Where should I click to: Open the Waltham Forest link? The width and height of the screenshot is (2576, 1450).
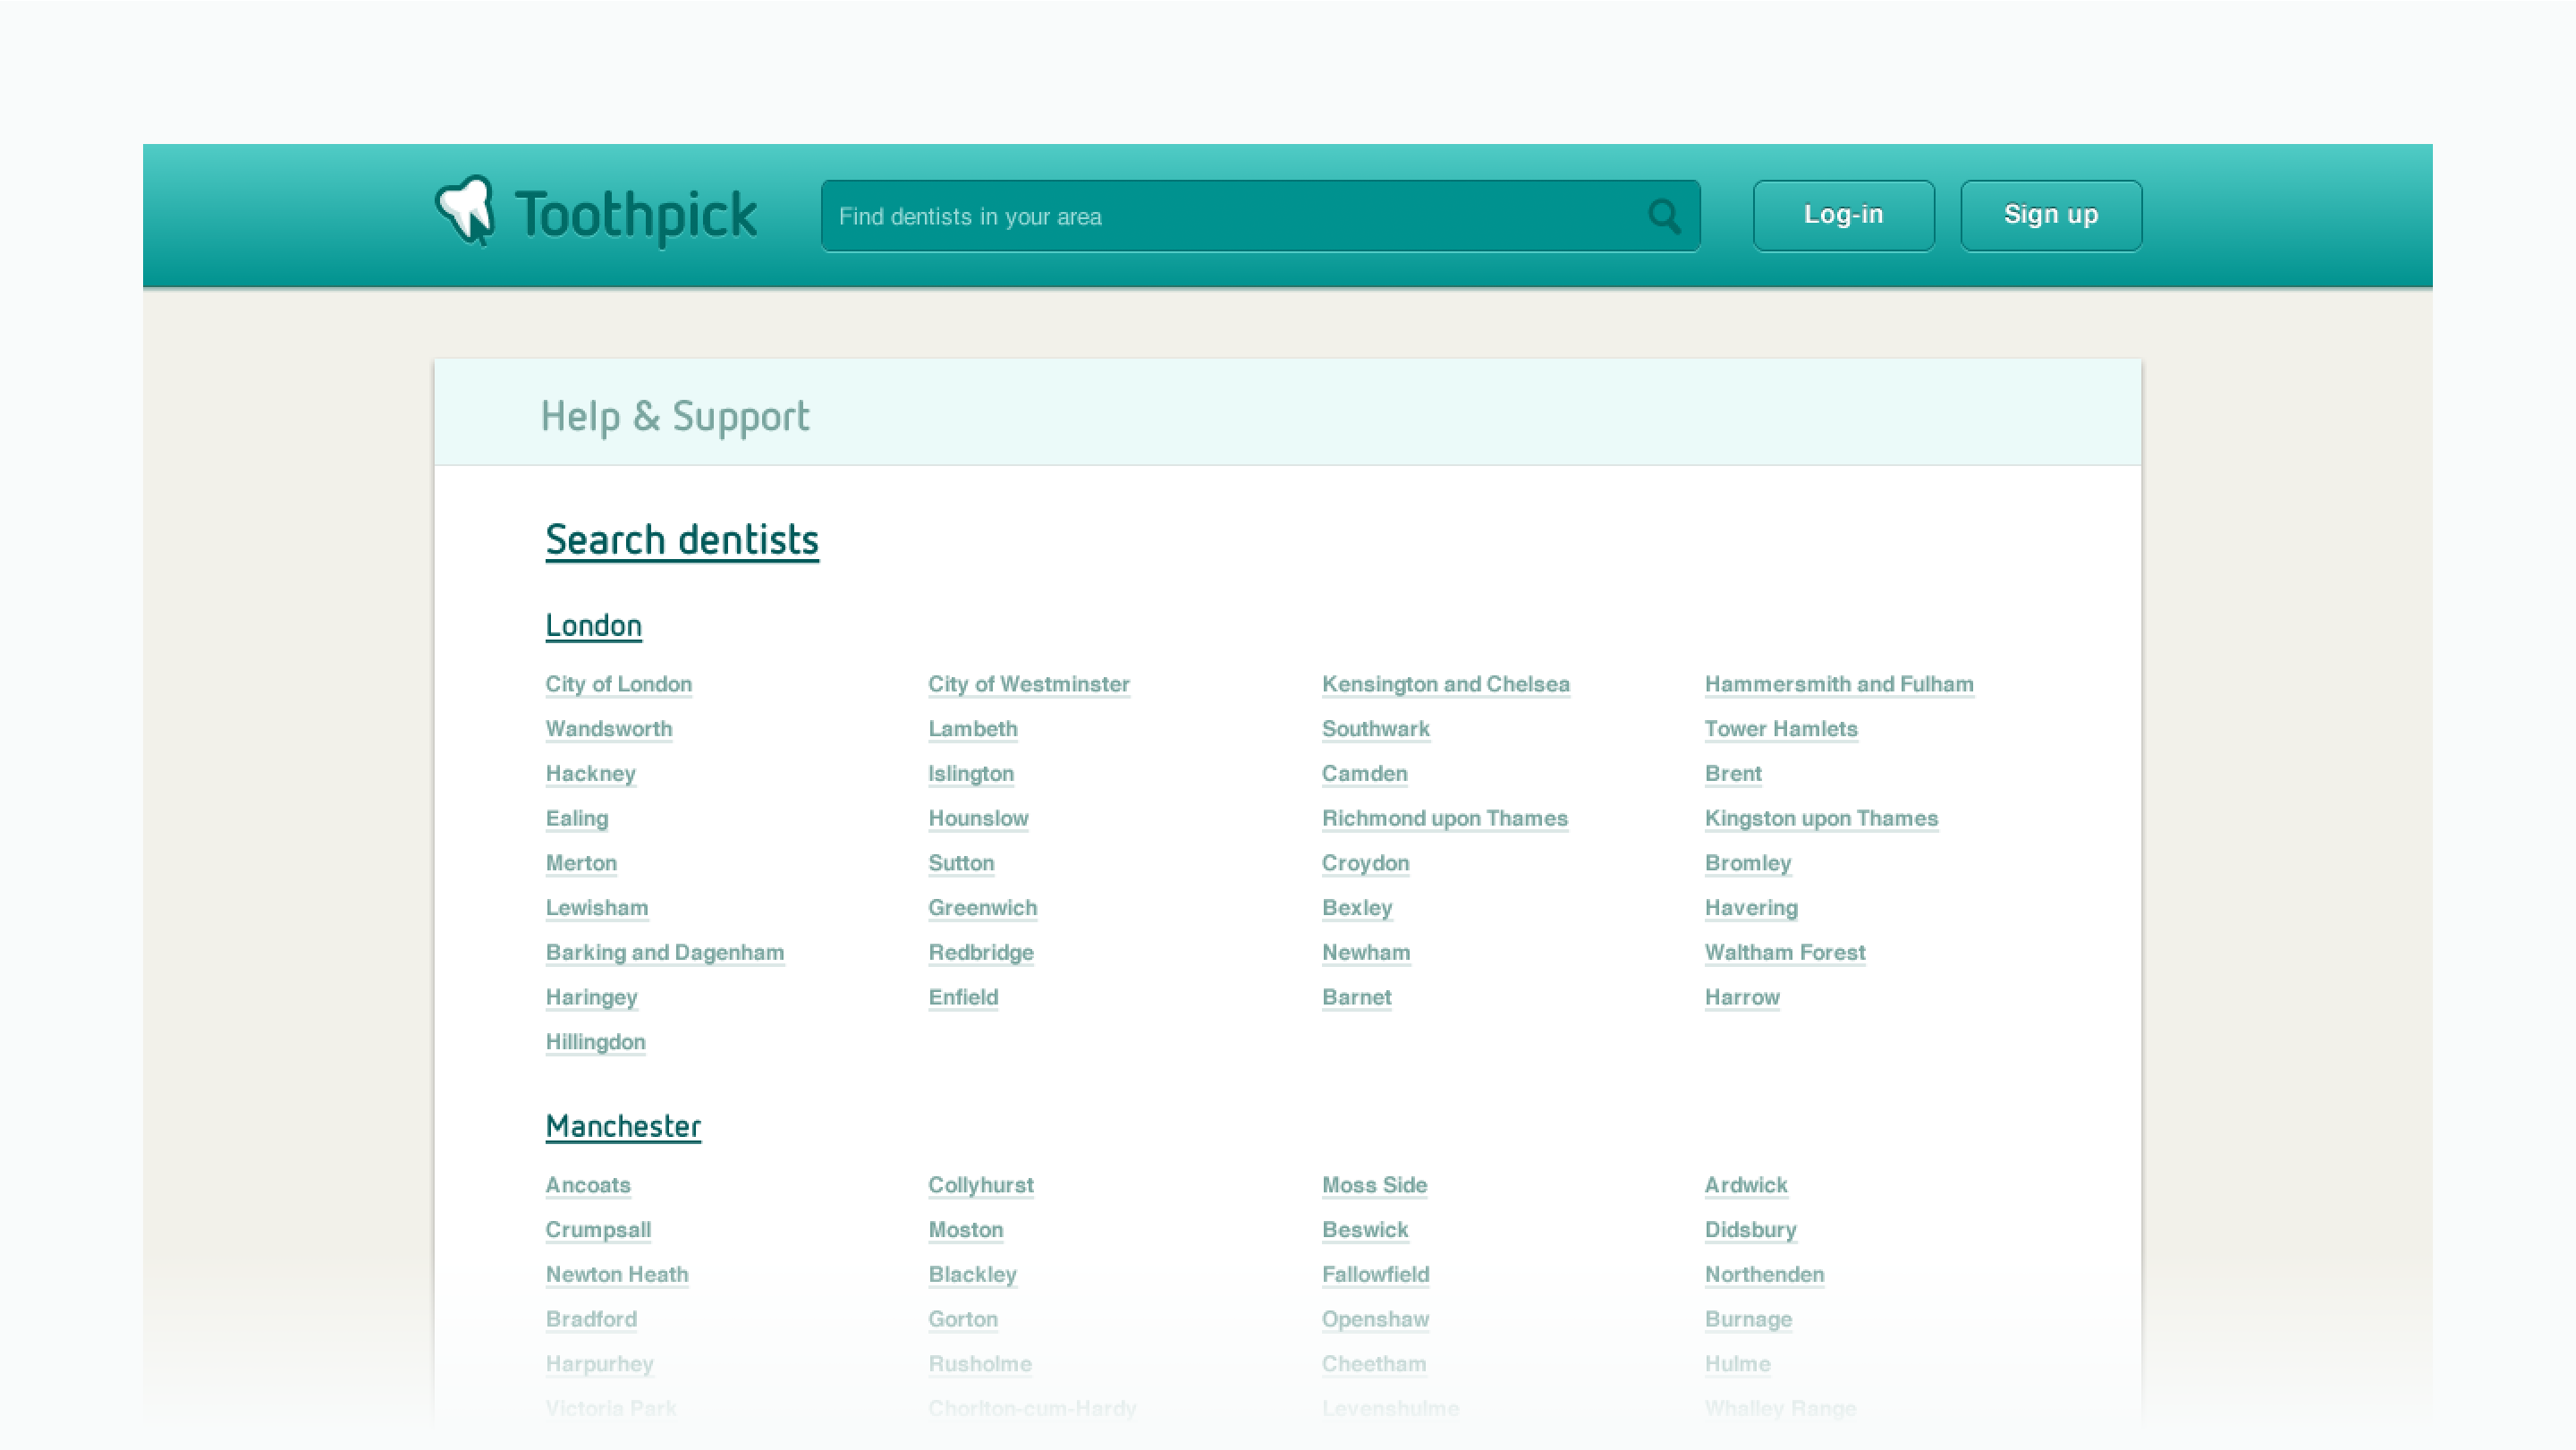[1784, 952]
